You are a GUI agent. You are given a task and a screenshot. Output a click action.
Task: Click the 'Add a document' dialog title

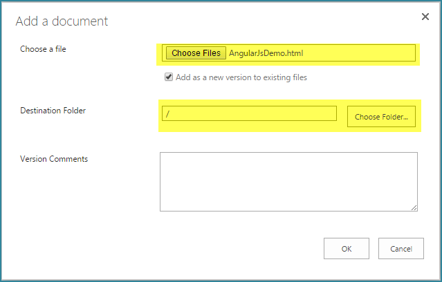coord(62,21)
